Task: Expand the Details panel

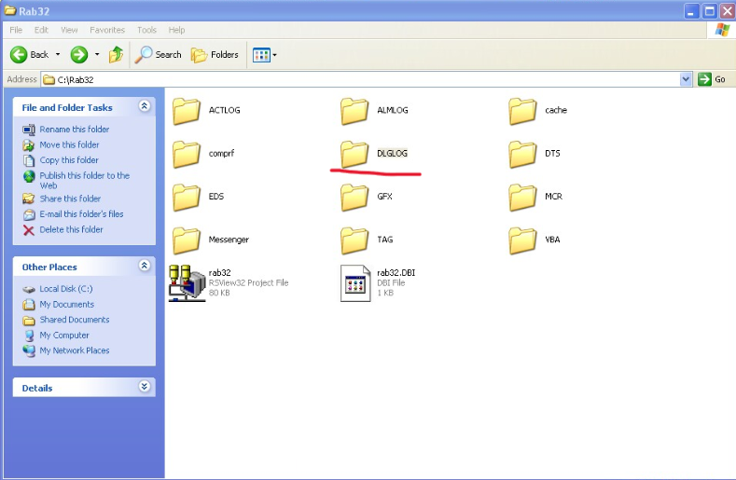Action: point(144,387)
